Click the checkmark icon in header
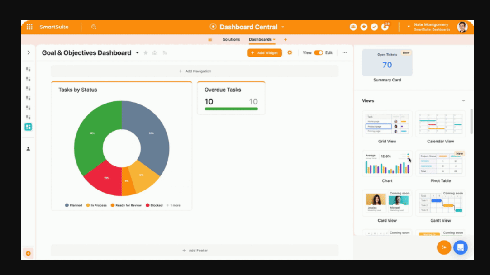 coord(374,27)
